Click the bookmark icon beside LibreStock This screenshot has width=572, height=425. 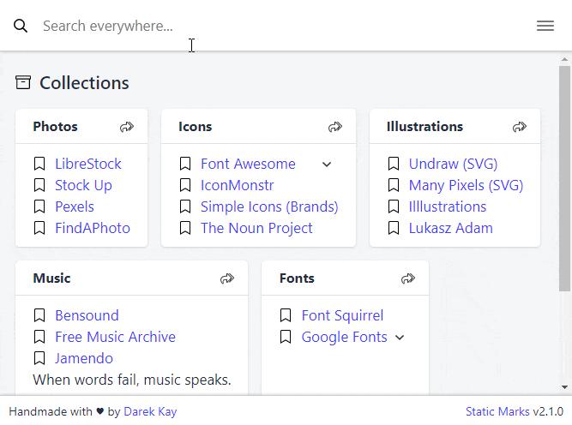(39, 164)
